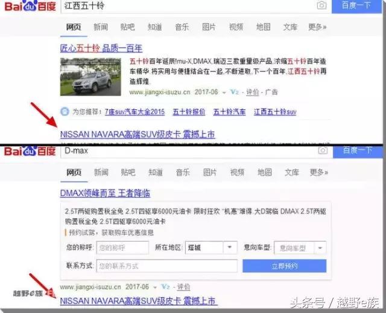Screen dimensions: 386x313
Task: Switch to 知道 tab in top search page
Action: 154,27
